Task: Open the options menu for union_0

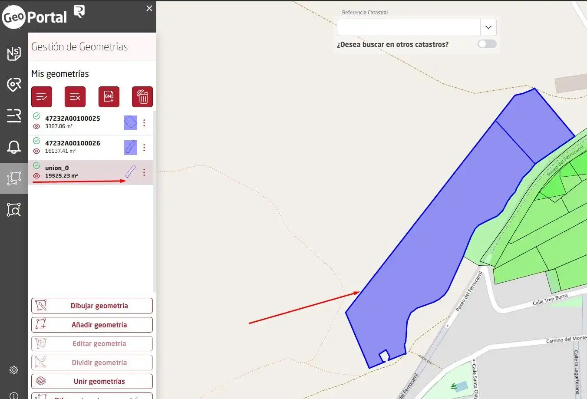Action: pyautogui.click(x=144, y=172)
